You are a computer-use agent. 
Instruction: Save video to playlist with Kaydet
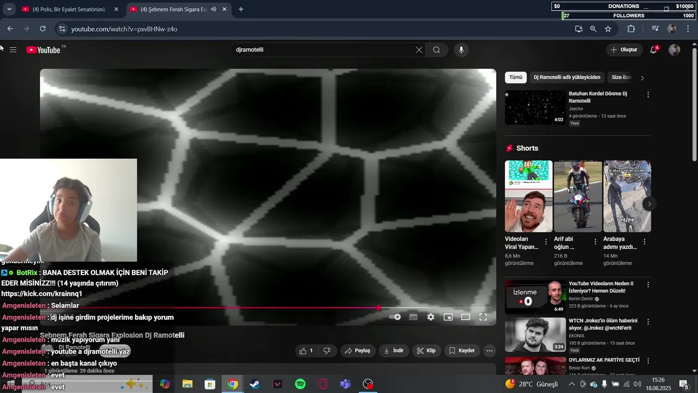(x=462, y=350)
